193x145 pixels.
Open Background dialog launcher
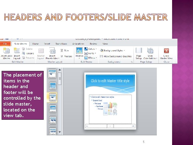pyautogui.click(x=132, y=62)
